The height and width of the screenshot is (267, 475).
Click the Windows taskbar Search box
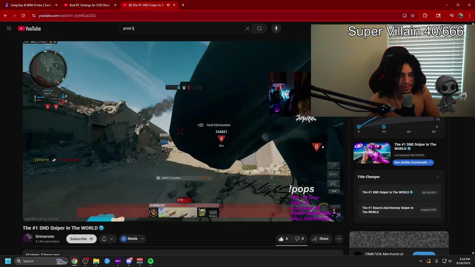coord(41,261)
